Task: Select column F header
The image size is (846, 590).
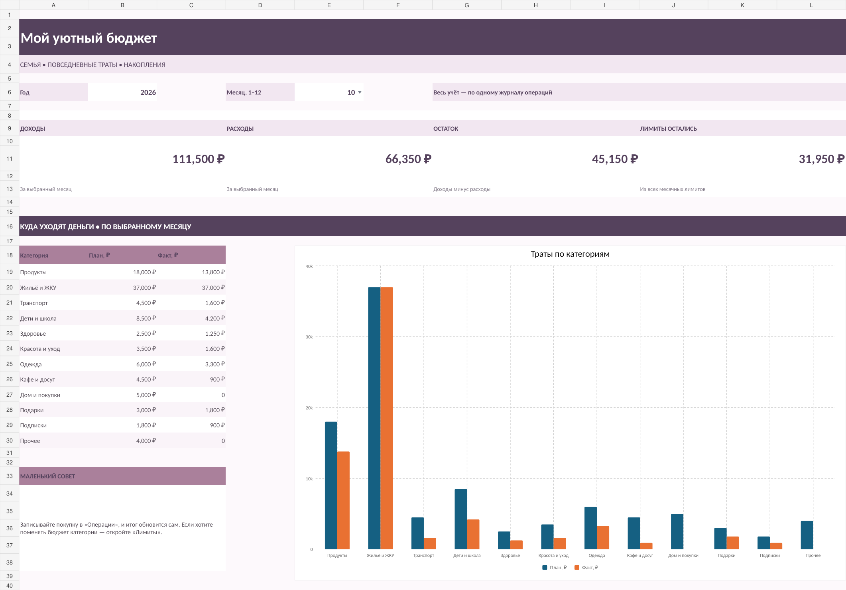Action: (x=398, y=5)
